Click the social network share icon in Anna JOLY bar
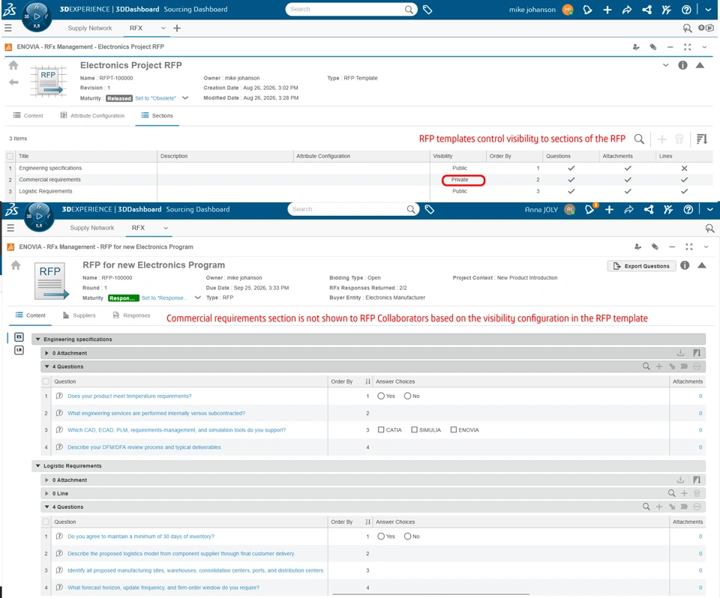 point(648,209)
